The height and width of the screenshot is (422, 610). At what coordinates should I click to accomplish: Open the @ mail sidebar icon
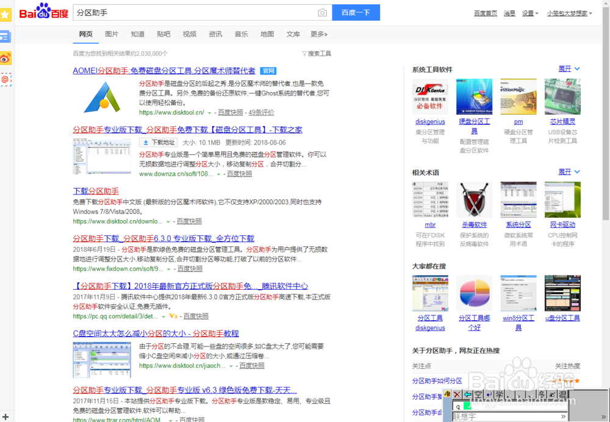(x=5, y=80)
